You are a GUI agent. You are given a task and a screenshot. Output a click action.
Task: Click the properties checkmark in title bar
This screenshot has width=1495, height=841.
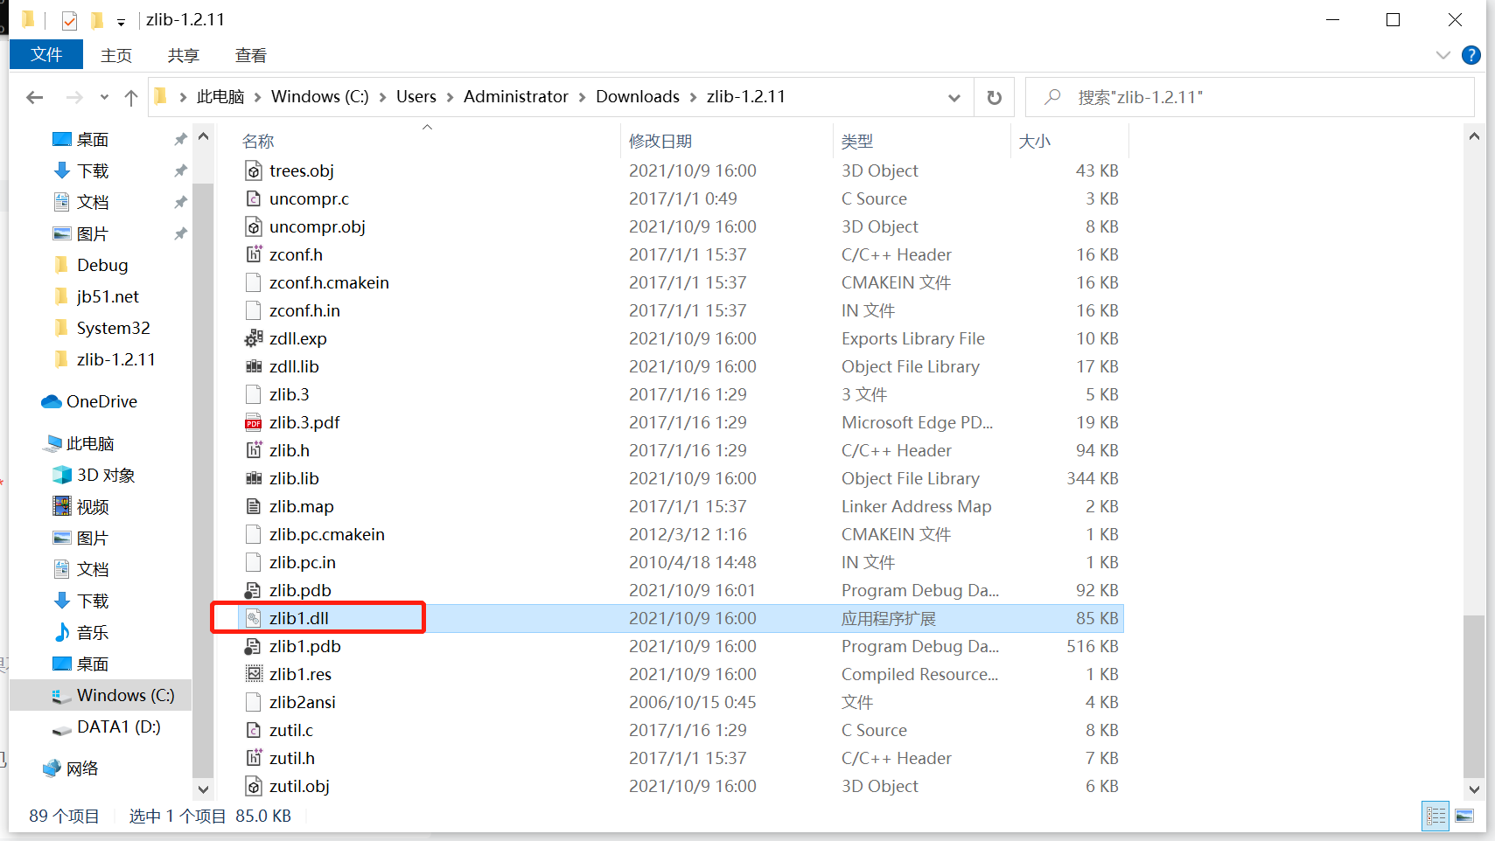(69, 20)
